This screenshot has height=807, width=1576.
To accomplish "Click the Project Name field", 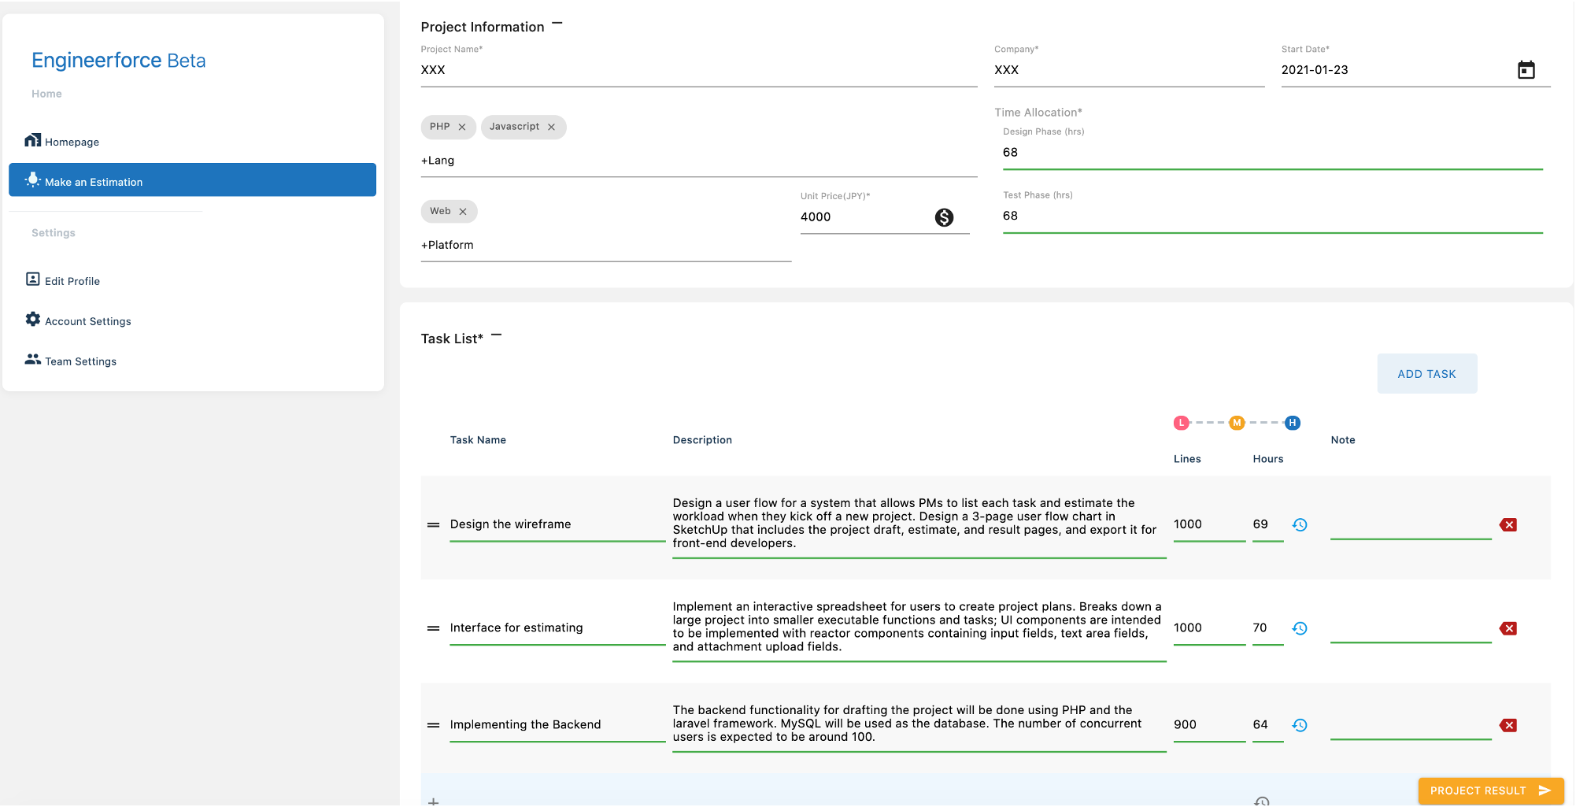I will [x=699, y=70].
